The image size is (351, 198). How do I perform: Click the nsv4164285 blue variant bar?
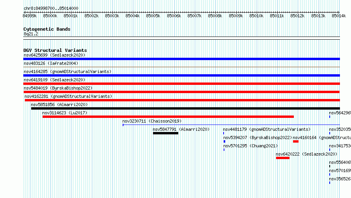[181, 75]
